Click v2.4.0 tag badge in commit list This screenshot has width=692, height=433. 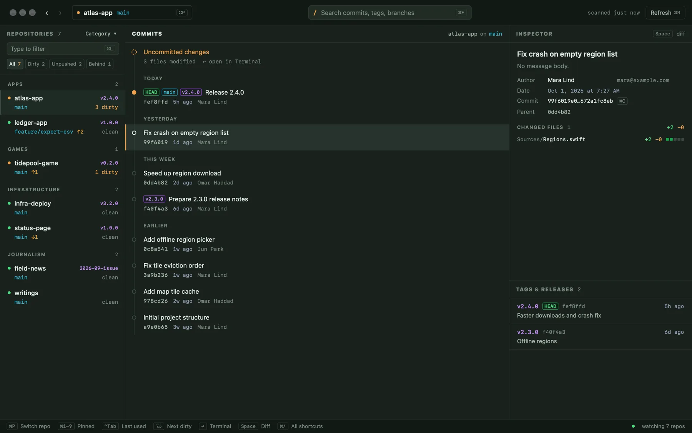coord(191,92)
